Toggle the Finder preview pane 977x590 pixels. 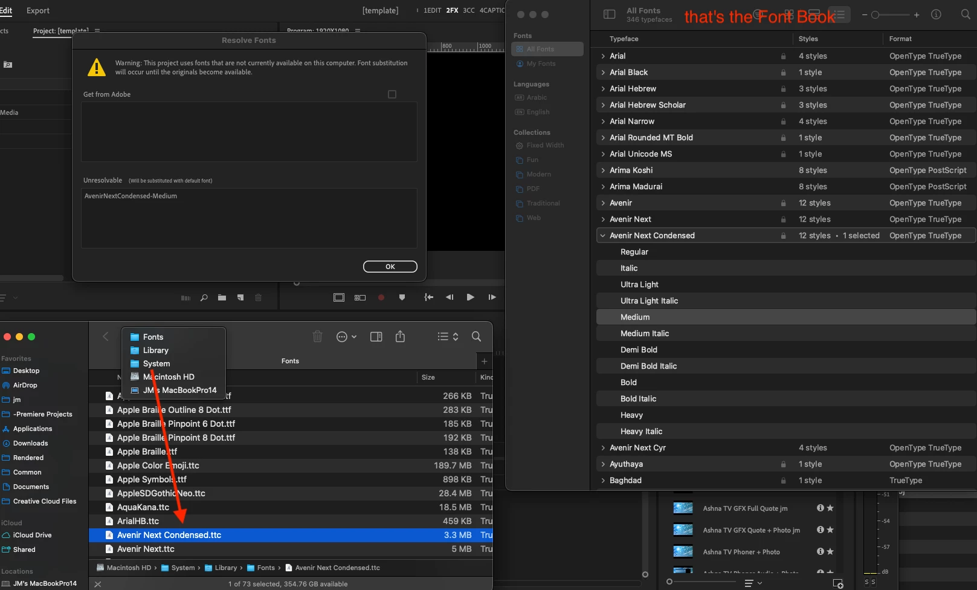(376, 337)
